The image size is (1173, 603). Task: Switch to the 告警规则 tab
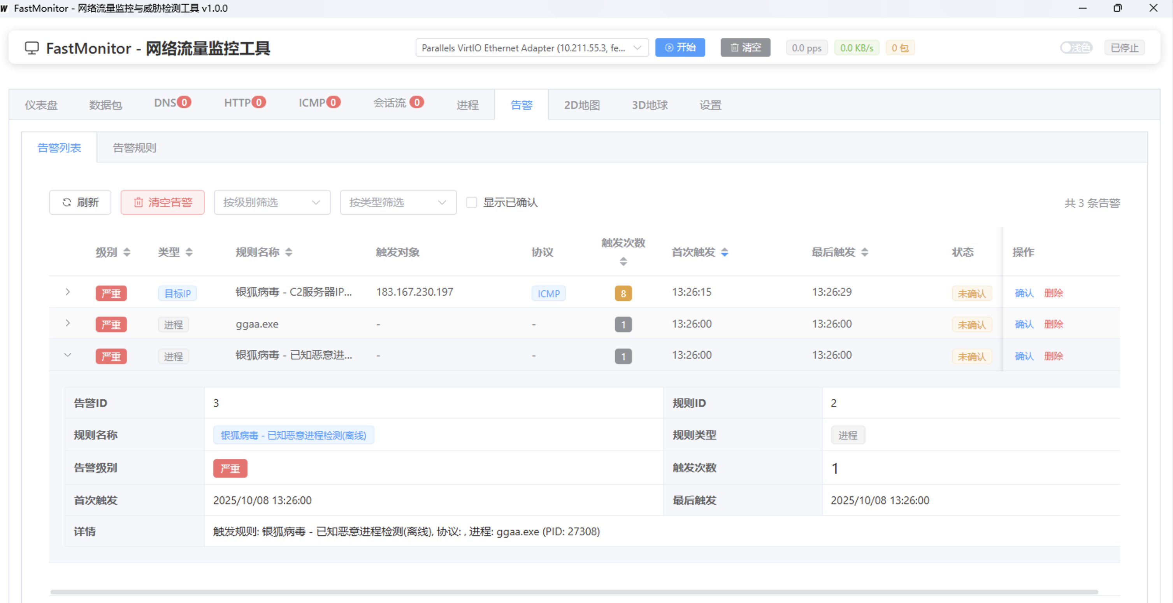[x=134, y=148]
